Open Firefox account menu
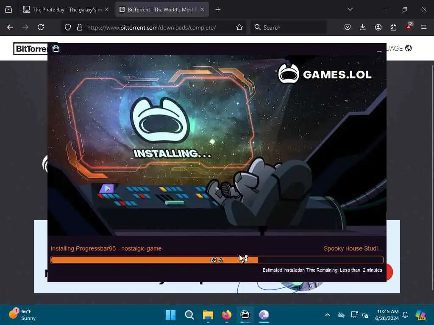This screenshot has width=434, height=325. pyautogui.click(x=378, y=27)
